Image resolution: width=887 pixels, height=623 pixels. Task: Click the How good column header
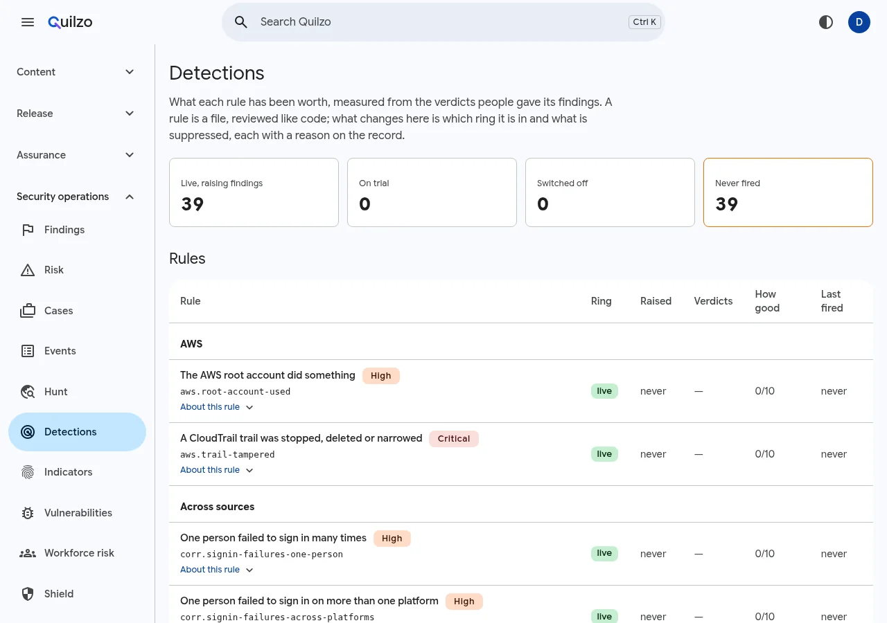(x=767, y=301)
